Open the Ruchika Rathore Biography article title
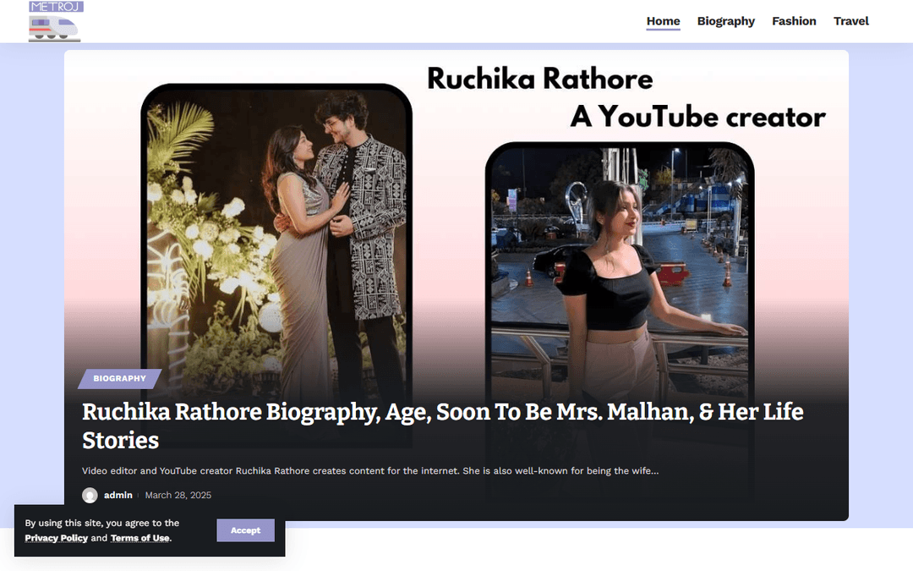Screen dimensions: 913x571 tap(442, 426)
